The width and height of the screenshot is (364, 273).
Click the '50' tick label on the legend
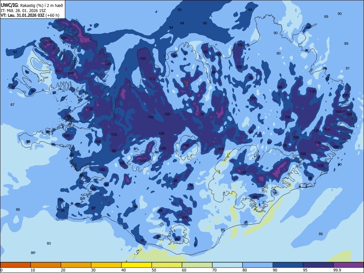[x=154, y=270]
